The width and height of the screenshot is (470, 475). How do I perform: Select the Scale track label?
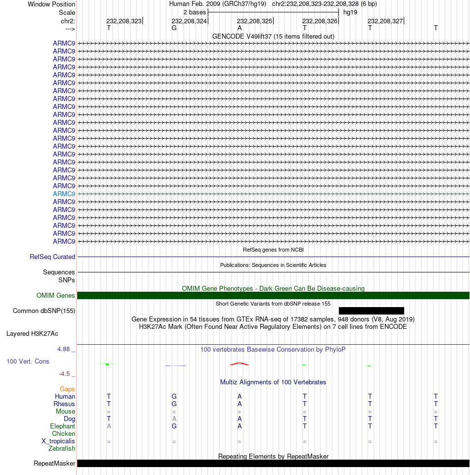point(67,13)
